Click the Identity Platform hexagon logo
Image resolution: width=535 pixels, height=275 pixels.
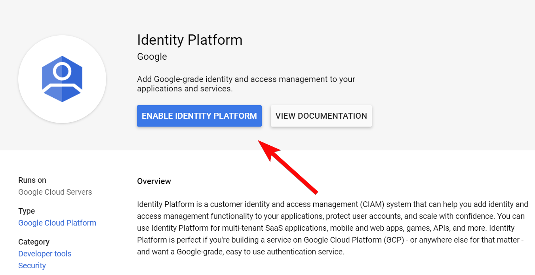[x=62, y=79]
